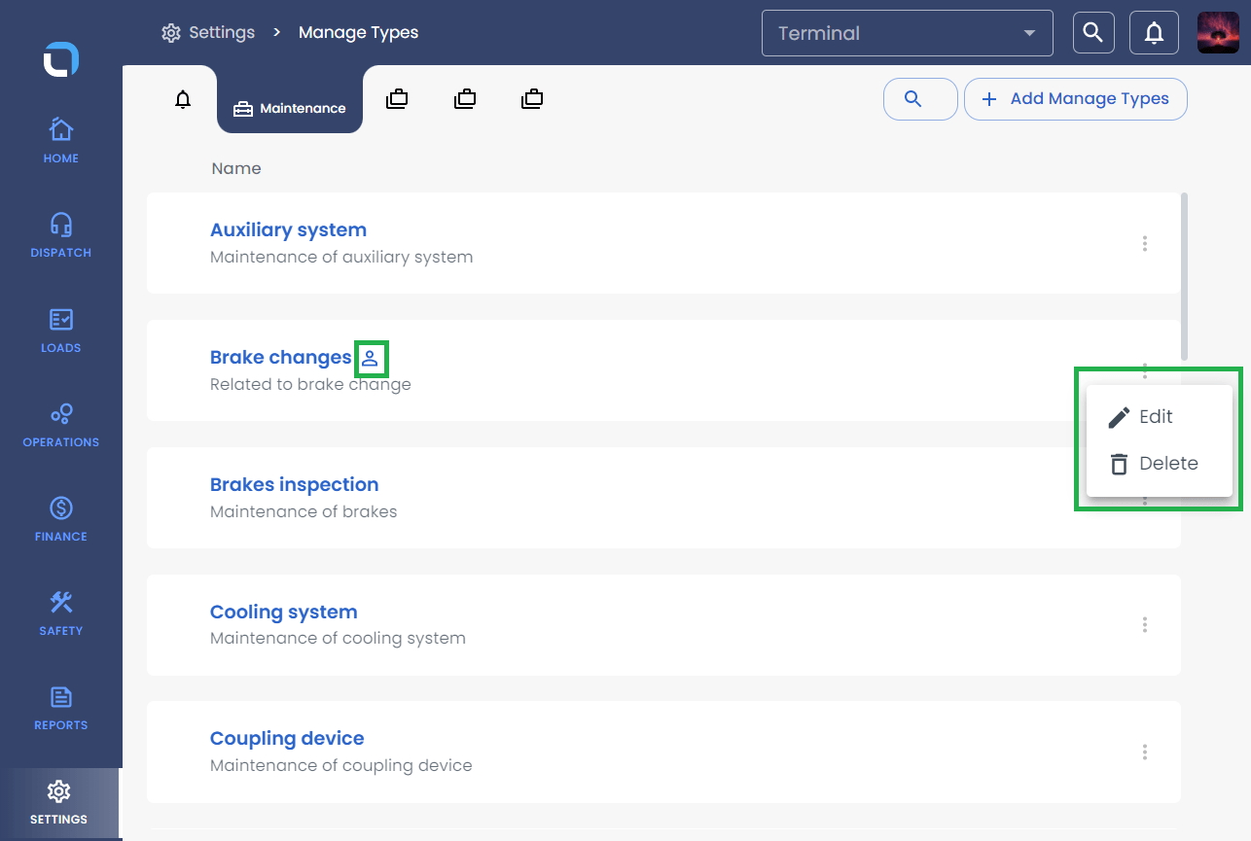Go to Dispatch in sidebar
The width and height of the screenshot is (1251, 841).
pos(60,234)
